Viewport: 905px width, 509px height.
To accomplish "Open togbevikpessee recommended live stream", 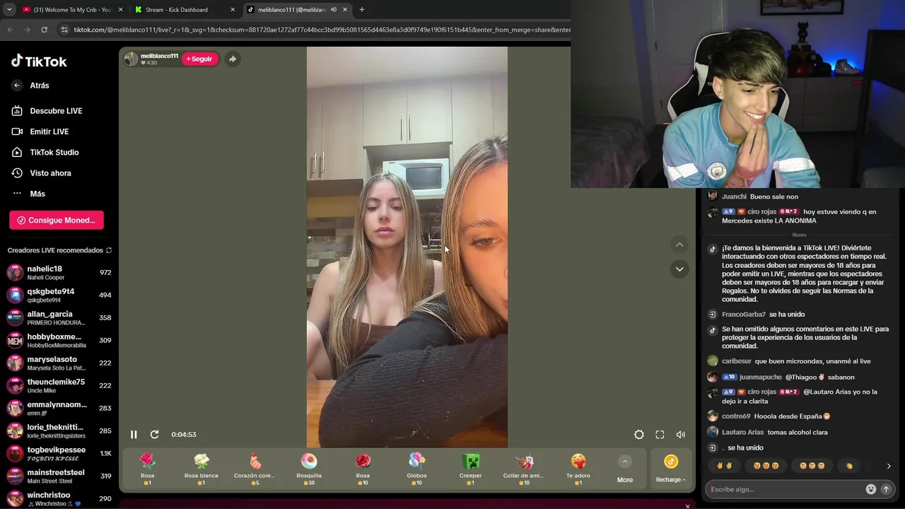I will point(59,454).
